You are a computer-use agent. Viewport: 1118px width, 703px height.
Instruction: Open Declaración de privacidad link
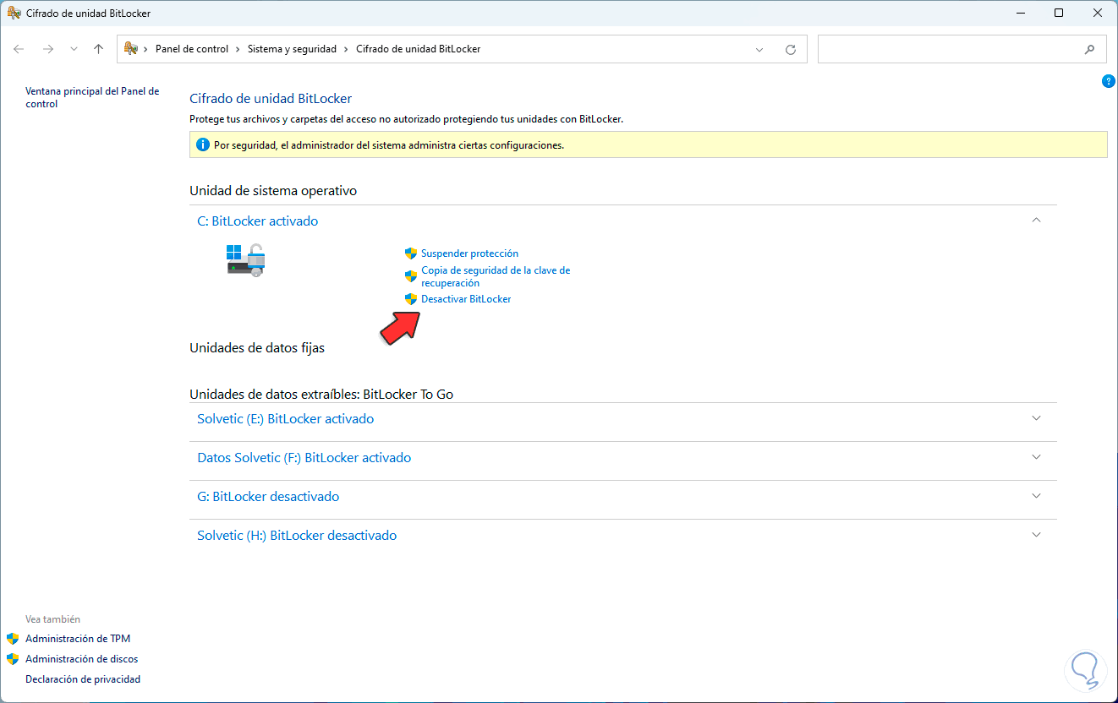[x=83, y=679]
